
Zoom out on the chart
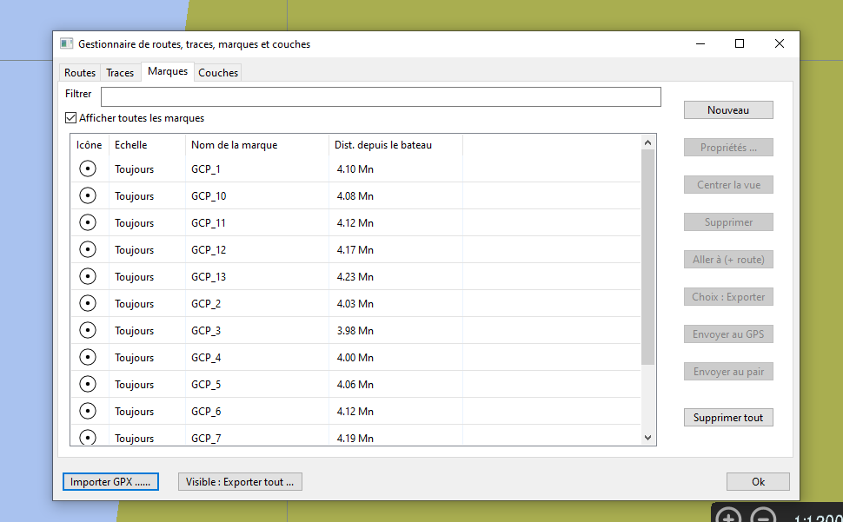pyautogui.click(x=764, y=514)
